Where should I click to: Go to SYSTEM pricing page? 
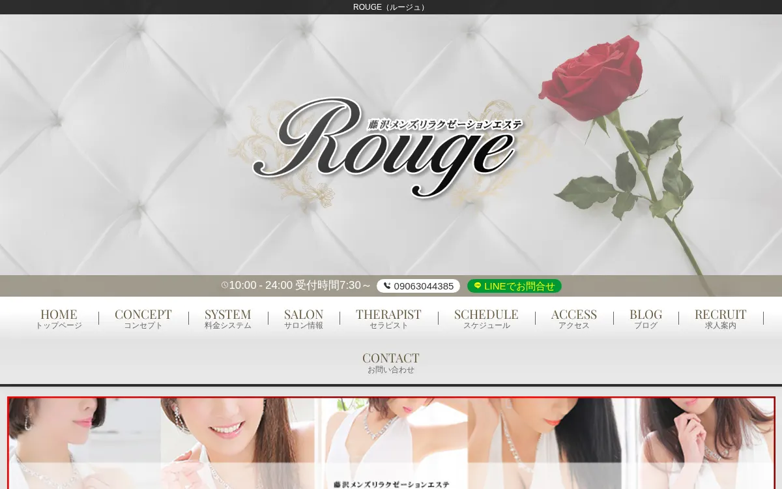click(x=228, y=318)
